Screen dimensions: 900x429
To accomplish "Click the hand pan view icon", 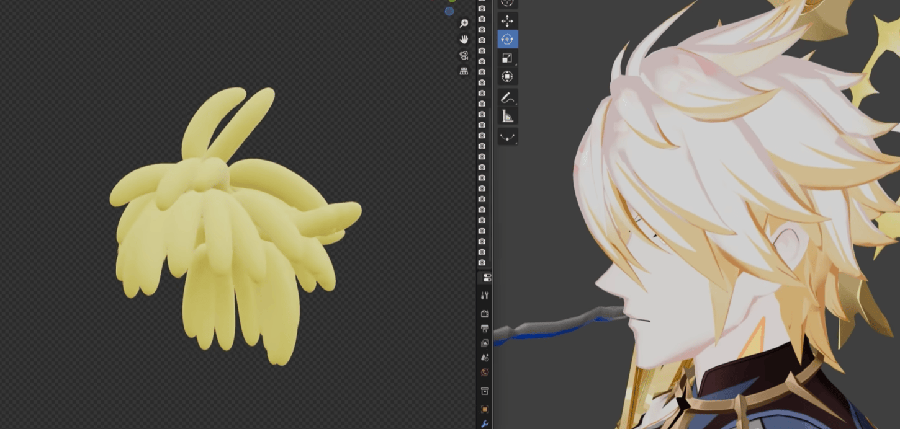I will [464, 40].
